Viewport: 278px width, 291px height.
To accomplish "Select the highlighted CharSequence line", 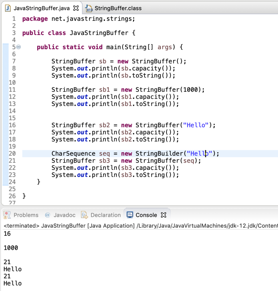I will pos(114,153).
